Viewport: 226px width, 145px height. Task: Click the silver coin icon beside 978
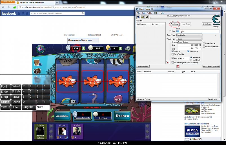click(x=68, y=48)
